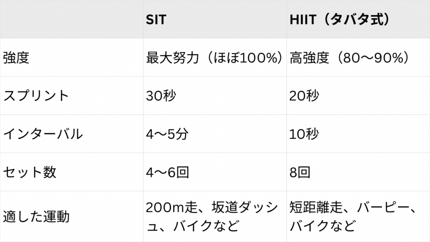Click the 4〜6回 set count cell

point(167,172)
